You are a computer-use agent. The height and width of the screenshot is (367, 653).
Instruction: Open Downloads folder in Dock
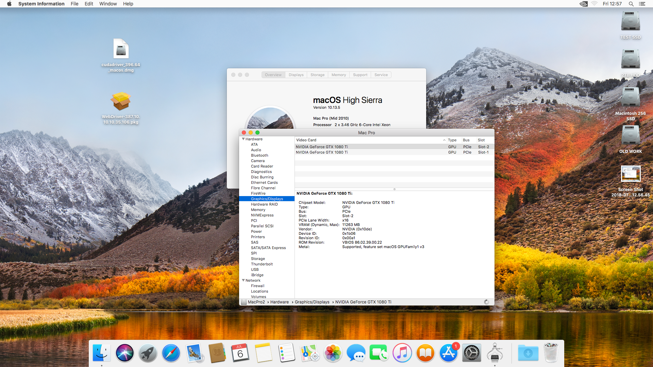528,353
